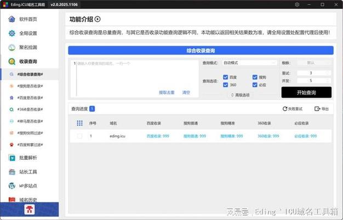Open the 蜘蛛 默认 dropdown
The image size is (343, 220).
tap(314, 63)
